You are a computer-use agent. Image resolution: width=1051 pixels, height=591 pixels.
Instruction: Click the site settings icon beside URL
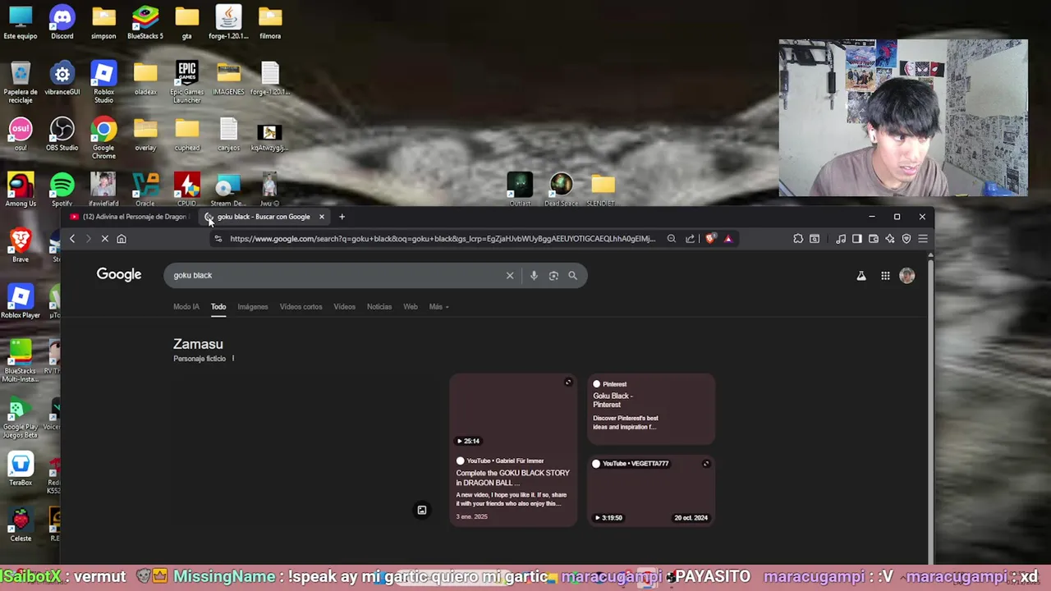[218, 239]
